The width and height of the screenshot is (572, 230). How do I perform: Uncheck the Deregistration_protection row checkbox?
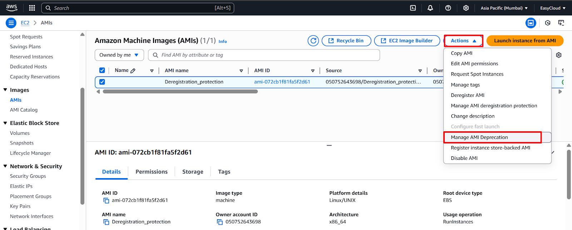tap(102, 82)
